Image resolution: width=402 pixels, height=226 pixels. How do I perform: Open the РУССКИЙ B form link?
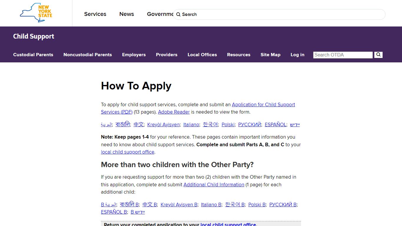(283, 205)
